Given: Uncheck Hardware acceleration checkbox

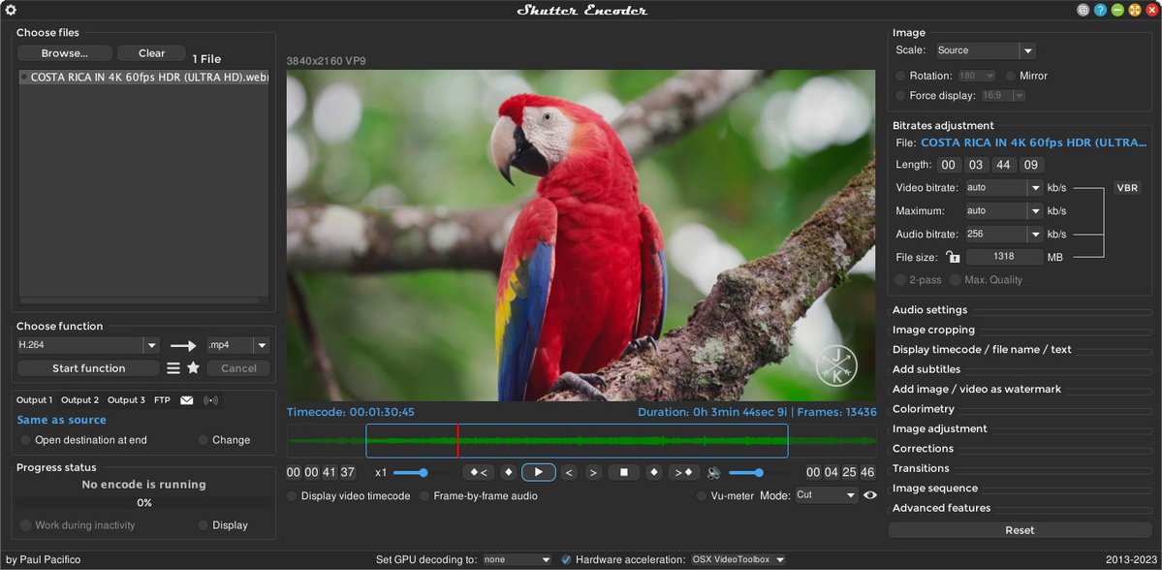Looking at the screenshot, I should pos(566,559).
